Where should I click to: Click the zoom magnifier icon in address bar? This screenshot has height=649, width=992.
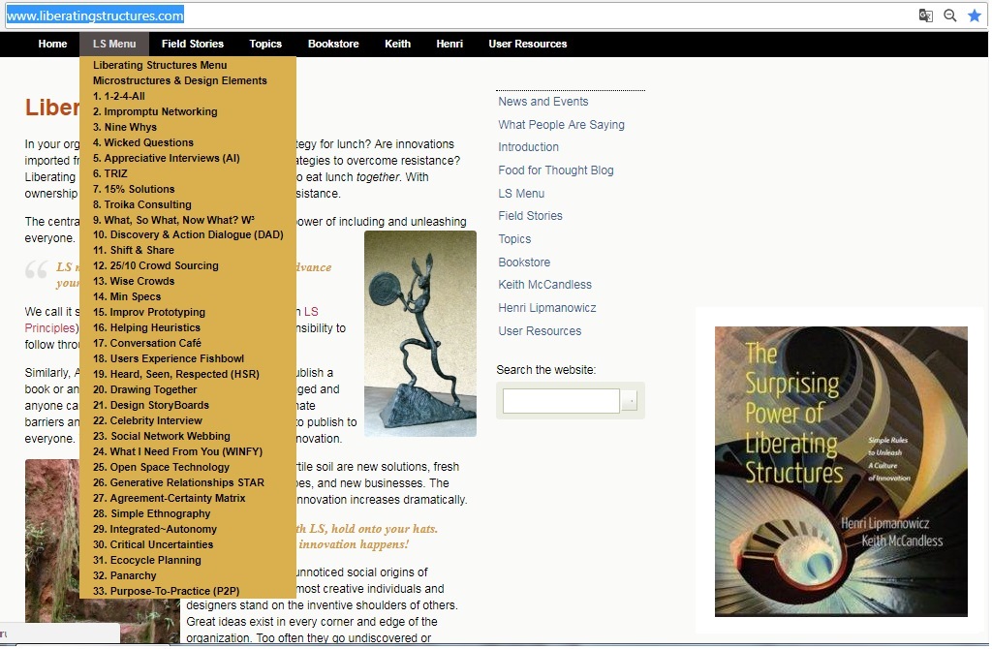click(x=950, y=15)
